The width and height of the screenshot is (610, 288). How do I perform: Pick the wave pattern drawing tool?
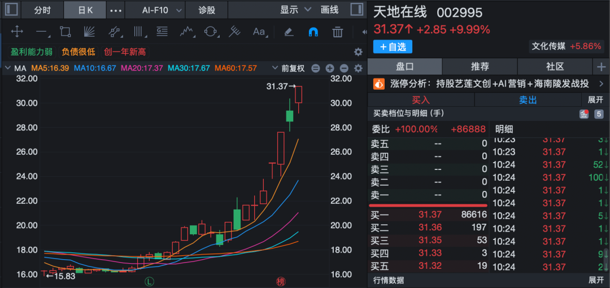pyautogui.click(x=187, y=32)
